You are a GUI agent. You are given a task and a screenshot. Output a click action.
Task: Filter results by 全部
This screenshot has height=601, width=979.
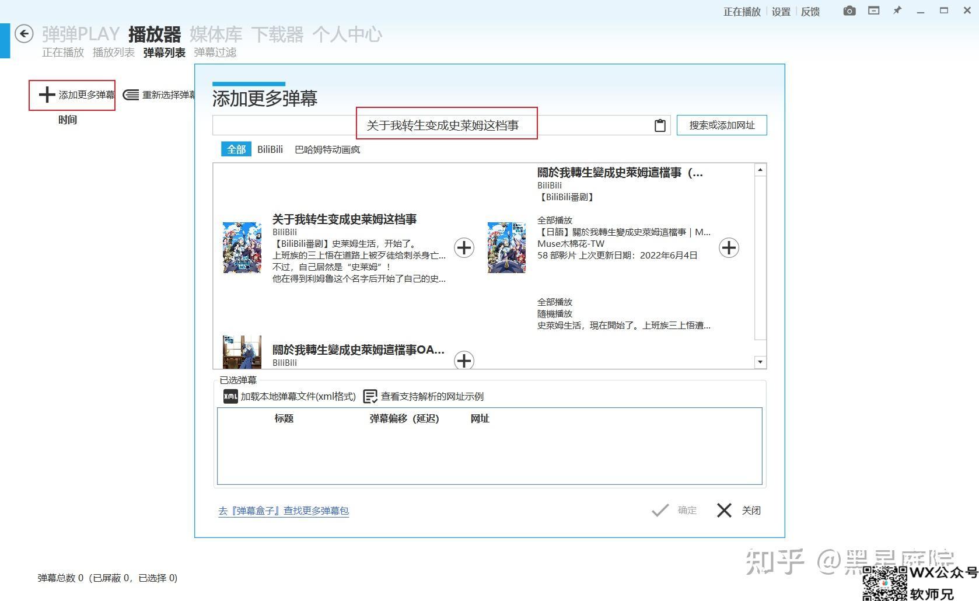[x=236, y=149]
